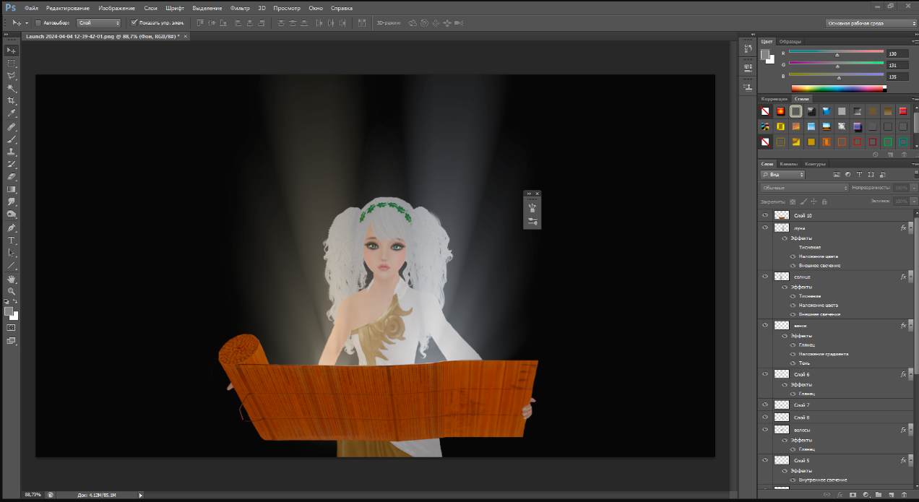Image resolution: width=919 pixels, height=502 pixels.
Task: Click the lock all padlock icon
Action: 825,202
